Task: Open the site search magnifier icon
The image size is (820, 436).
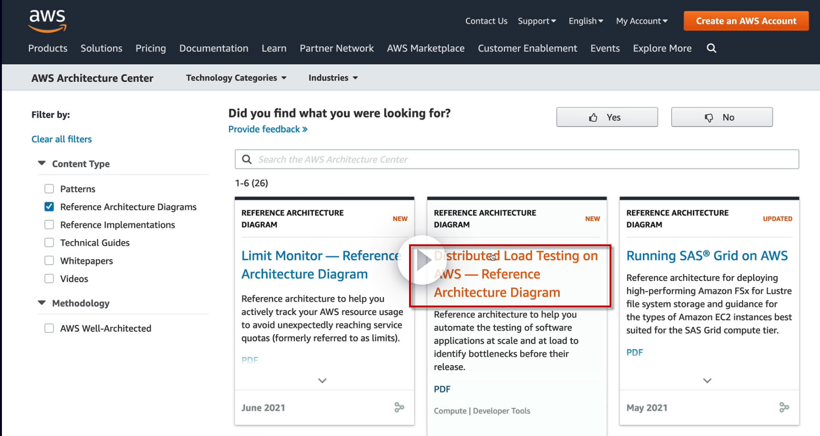Action: [x=711, y=48]
